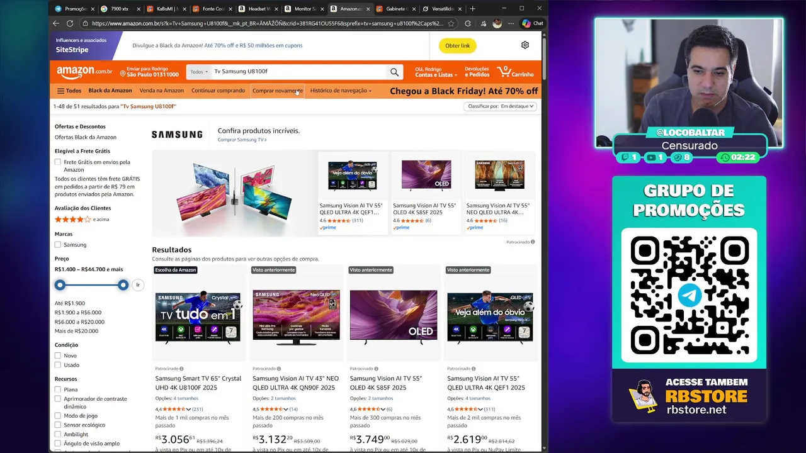Image resolution: width=806 pixels, height=453 pixels.
Task: Open Copilot Chat in the browser toolbar
Action: (533, 23)
